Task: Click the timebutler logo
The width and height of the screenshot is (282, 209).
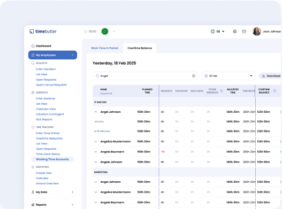Action: point(43,32)
